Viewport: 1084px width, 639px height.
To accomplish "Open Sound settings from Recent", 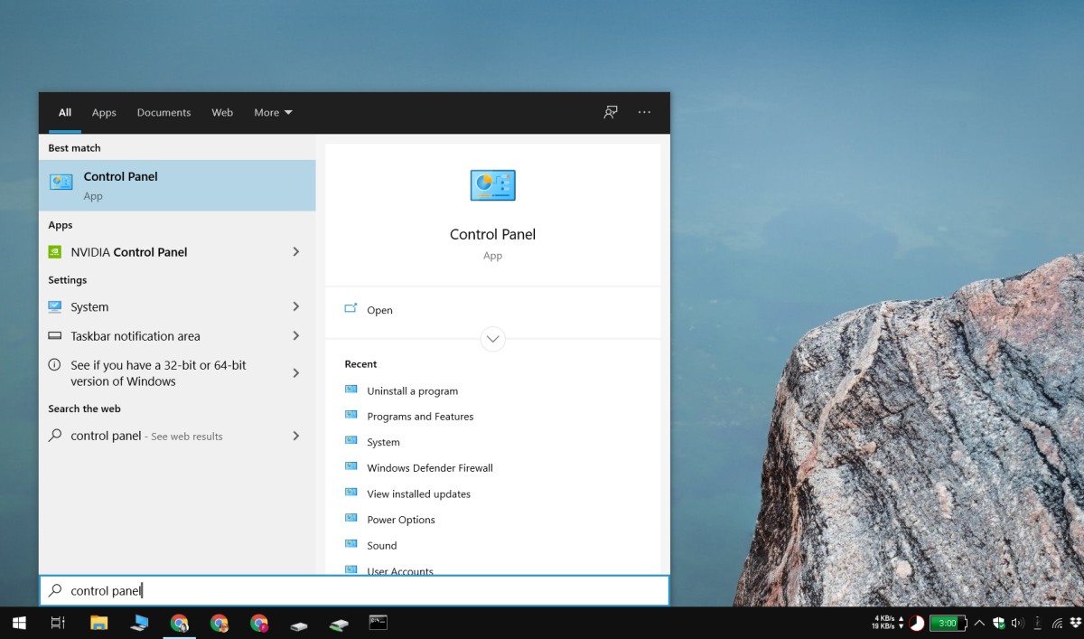I will [382, 545].
